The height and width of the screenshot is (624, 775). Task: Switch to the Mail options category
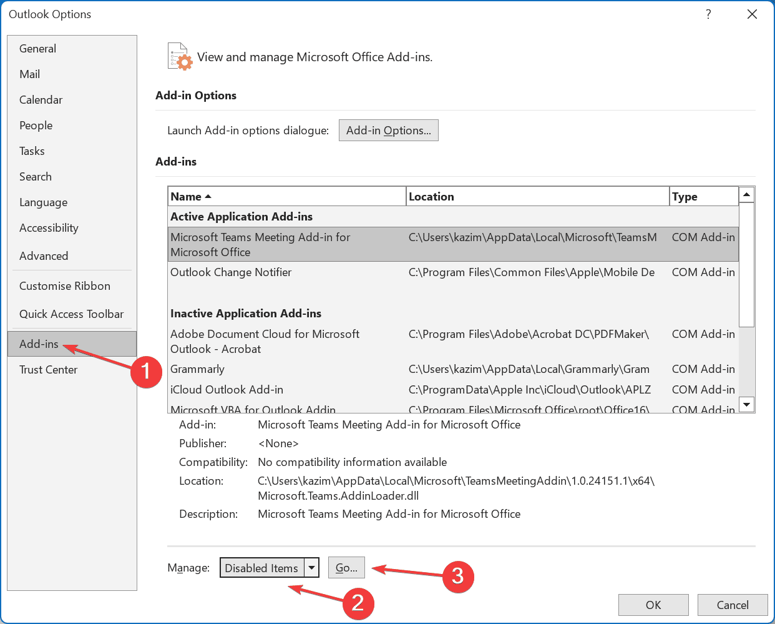click(x=72, y=74)
